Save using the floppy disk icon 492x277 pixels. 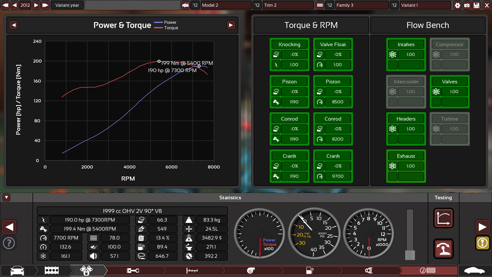pos(476,5)
